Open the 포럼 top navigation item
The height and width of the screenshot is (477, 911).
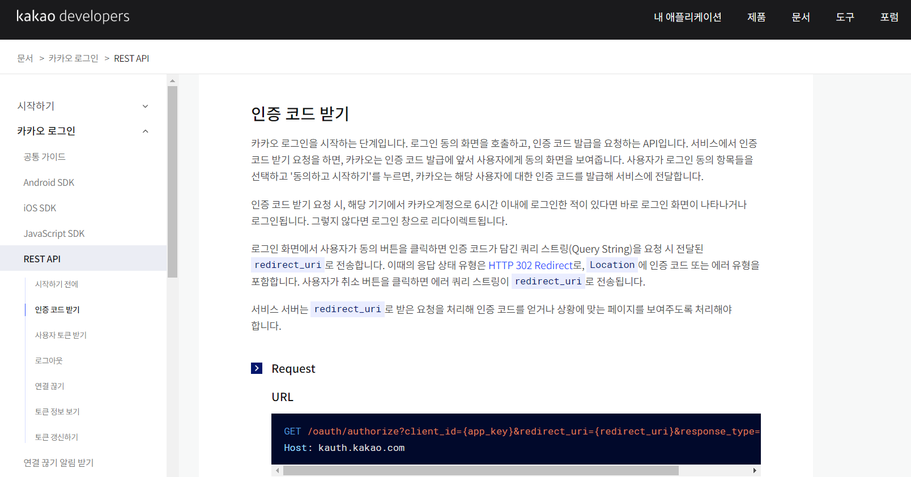coord(889,17)
